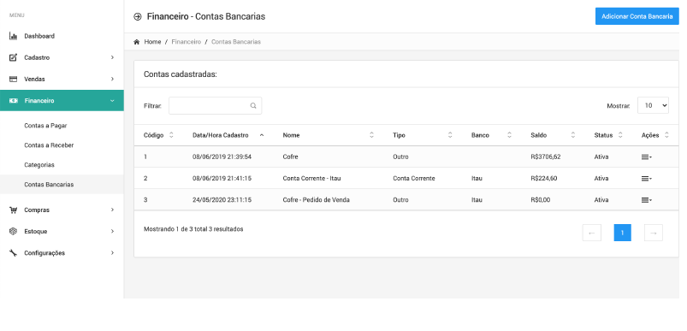Sort table by Saldo column arrows
The height and width of the screenshot is (331, 687).
coord(573,135)
